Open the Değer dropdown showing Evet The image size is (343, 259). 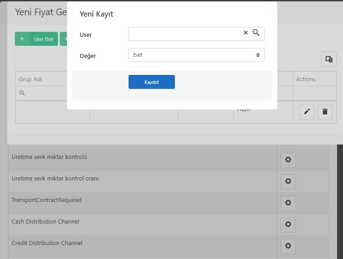coord(196,55)
